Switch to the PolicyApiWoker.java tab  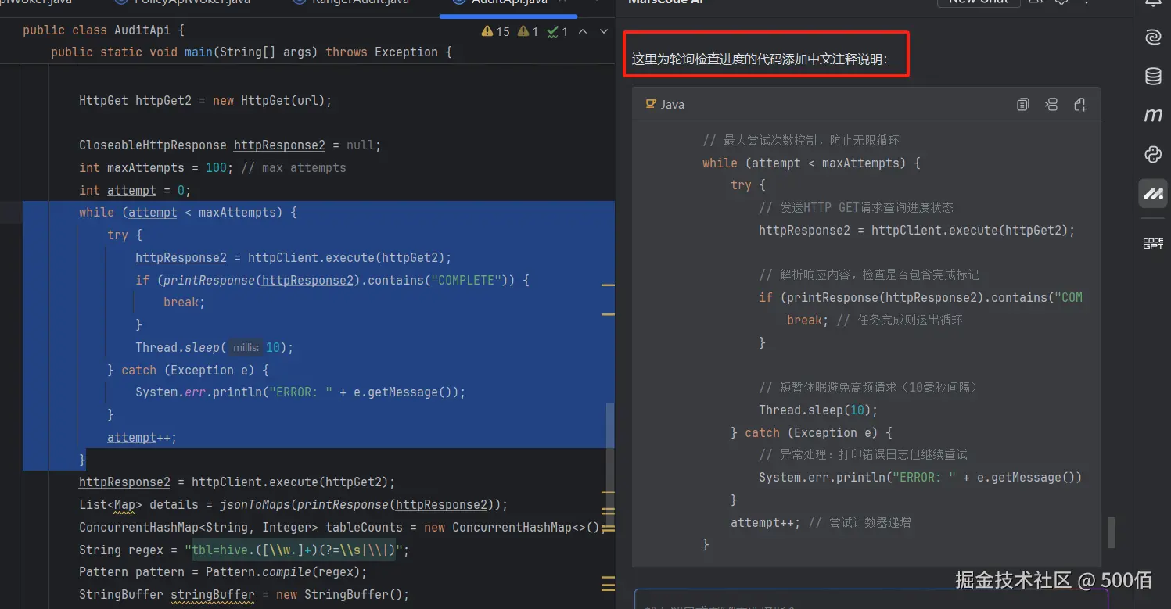click(183, 2)
